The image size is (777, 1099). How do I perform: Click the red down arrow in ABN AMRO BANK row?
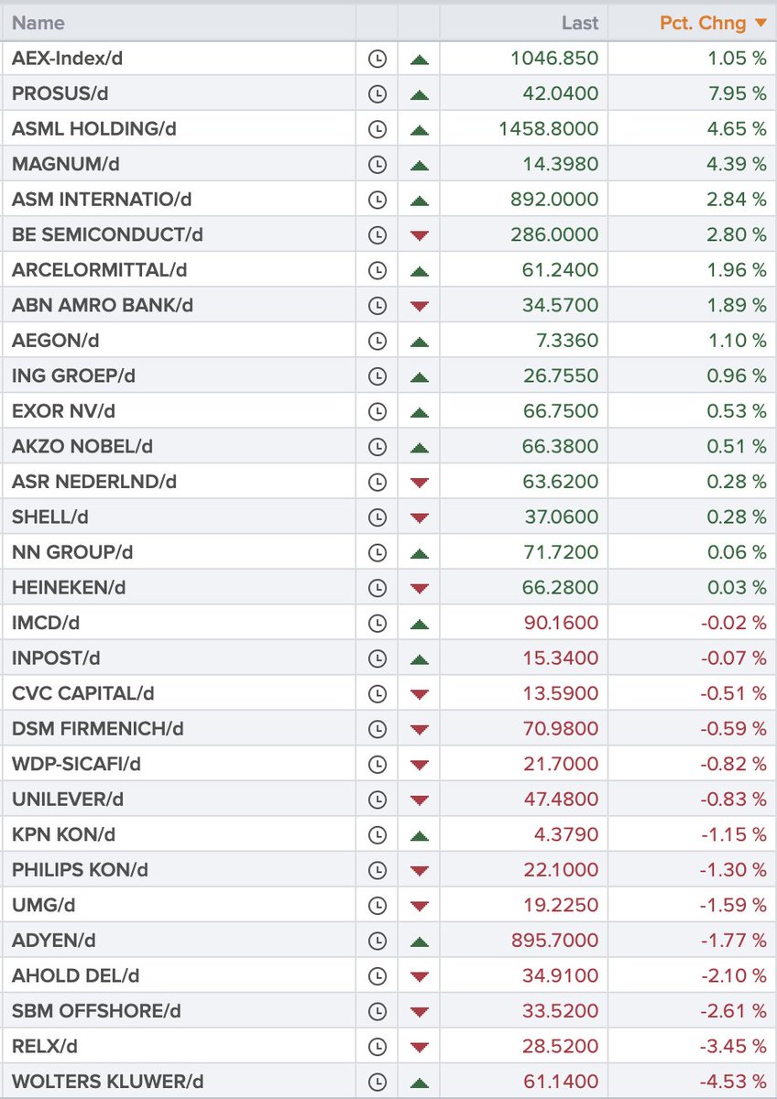coord(420,306)
